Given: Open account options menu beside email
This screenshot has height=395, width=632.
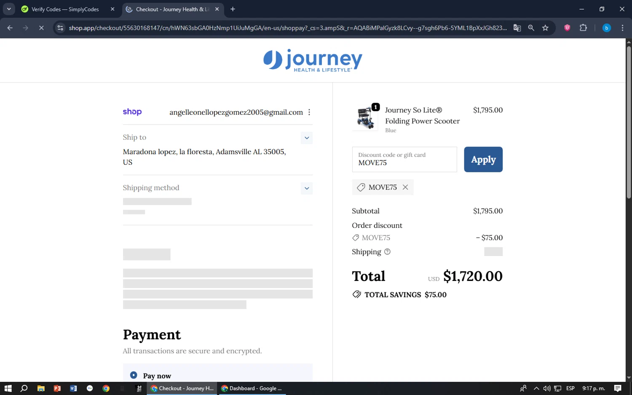Looking at the screenshot, I should [x=309, y=112].
